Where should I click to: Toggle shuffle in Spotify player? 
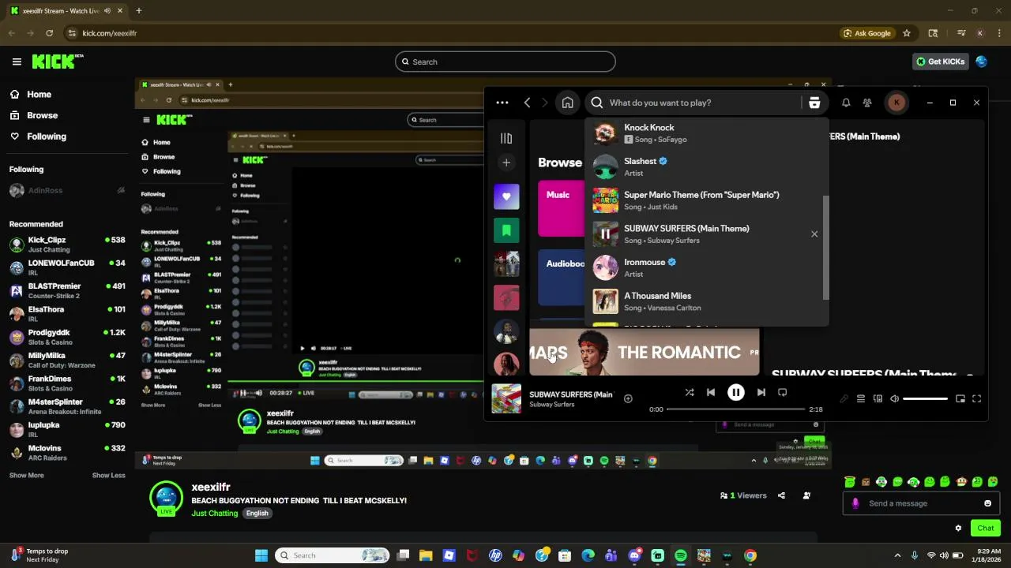[x=690, y=392]
